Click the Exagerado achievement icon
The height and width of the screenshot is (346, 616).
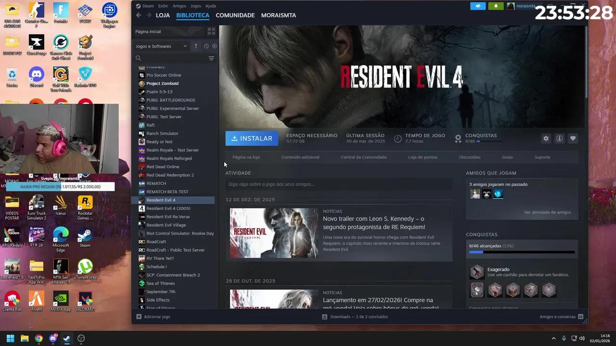pyautogui.click(x=477, y=272)
